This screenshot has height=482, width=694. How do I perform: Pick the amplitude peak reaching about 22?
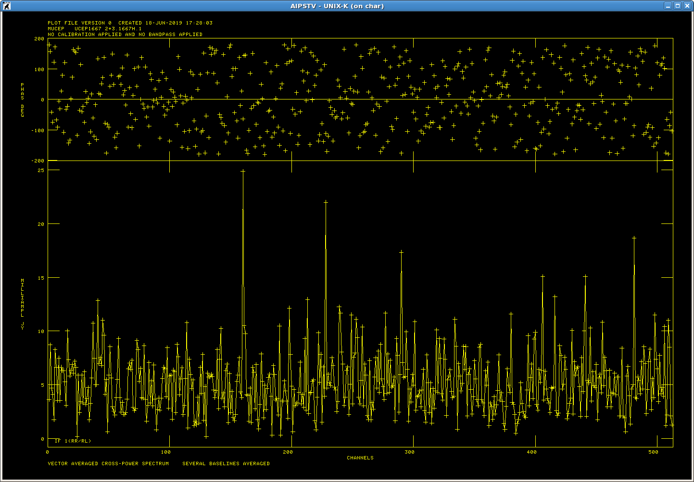(326, 203)
